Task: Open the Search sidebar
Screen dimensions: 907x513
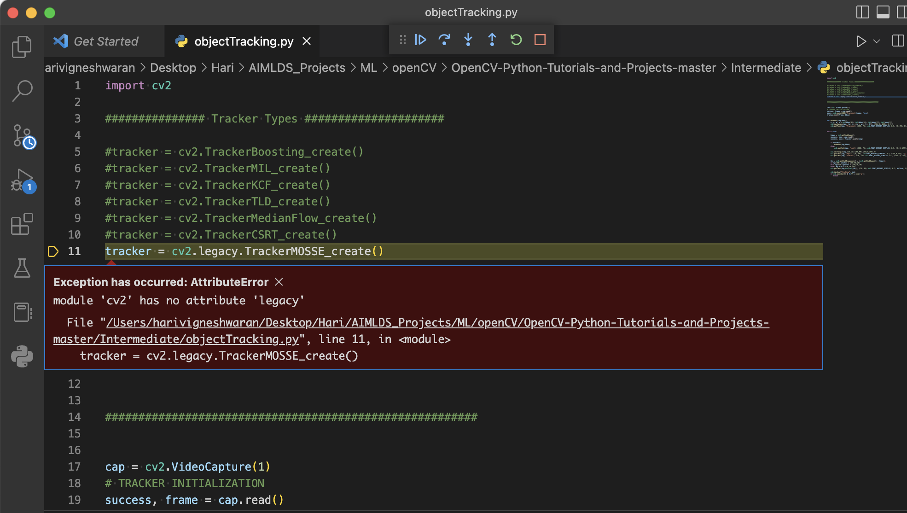Action: pos(22,91)
